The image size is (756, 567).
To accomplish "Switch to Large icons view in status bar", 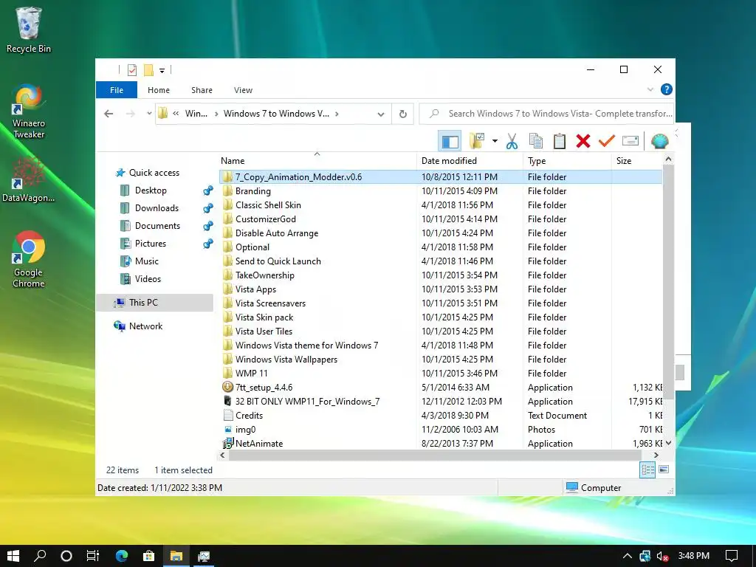I will [664, 470].
